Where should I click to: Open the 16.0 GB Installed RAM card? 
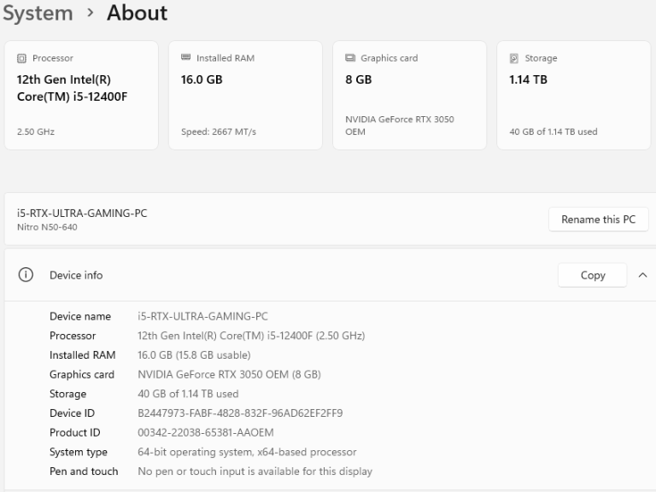[x=202, y=79]
